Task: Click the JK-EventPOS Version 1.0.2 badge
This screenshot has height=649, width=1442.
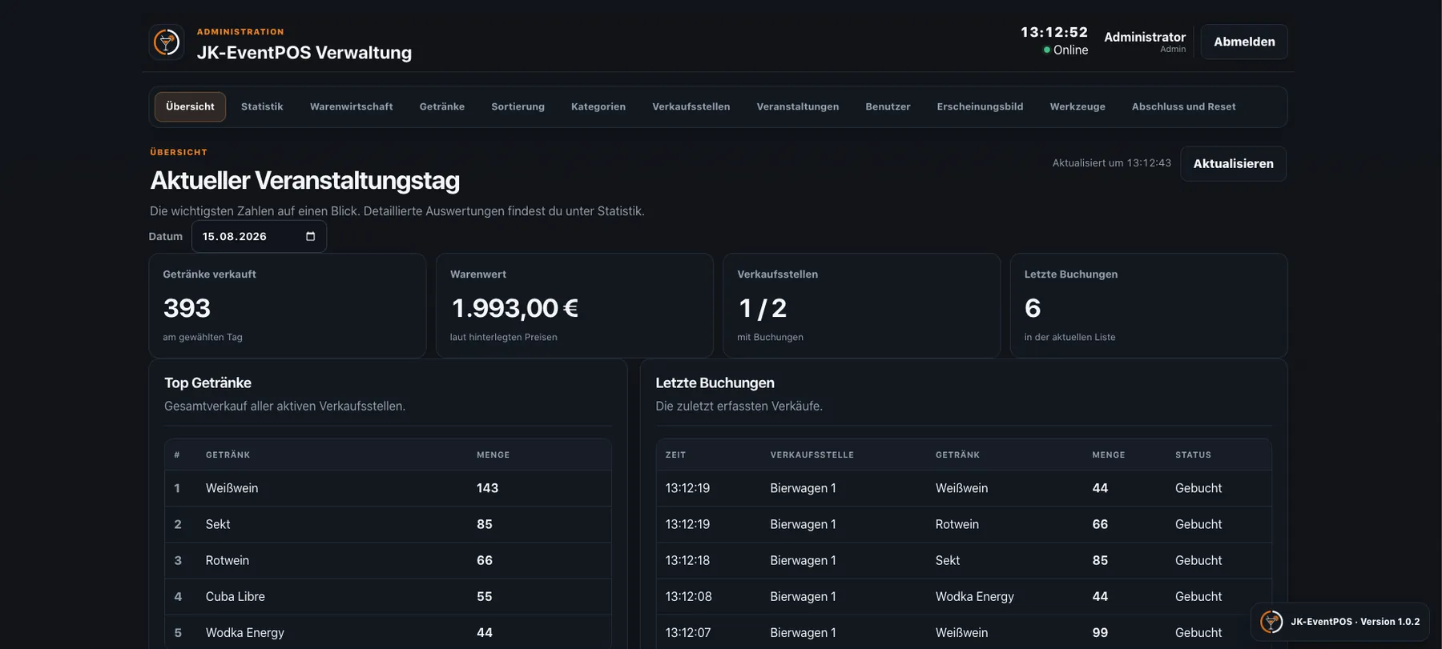Action: [1339, 622]
